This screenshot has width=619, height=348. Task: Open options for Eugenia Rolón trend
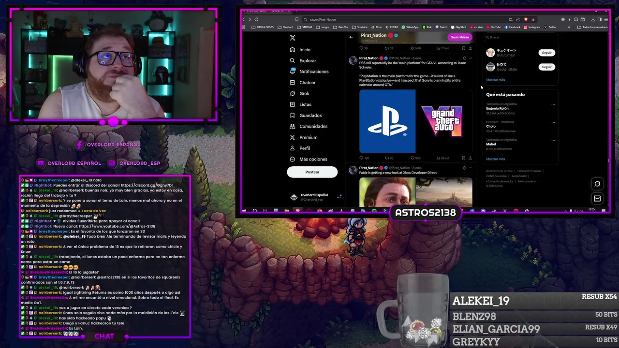coord(553,104)
